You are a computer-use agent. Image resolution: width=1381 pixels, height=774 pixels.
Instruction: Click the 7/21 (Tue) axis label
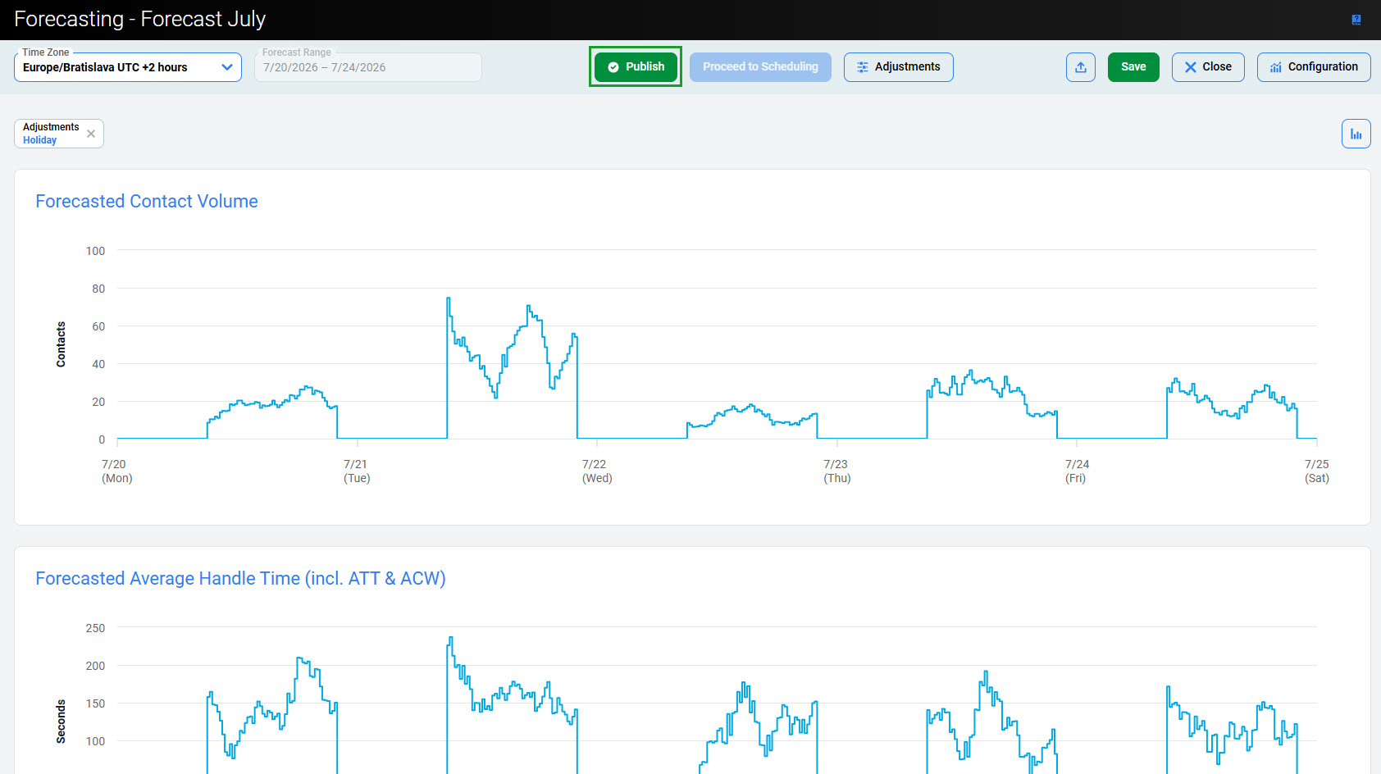357,471
